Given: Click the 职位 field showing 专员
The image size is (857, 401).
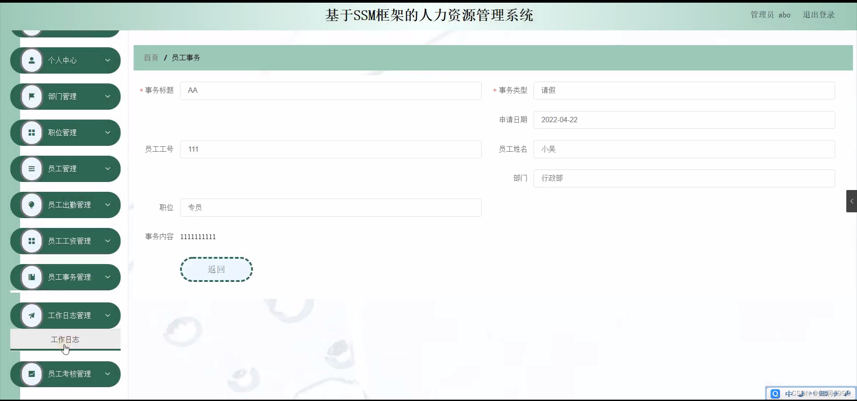Looking at the screenshot, I should [x=331, y=208].
